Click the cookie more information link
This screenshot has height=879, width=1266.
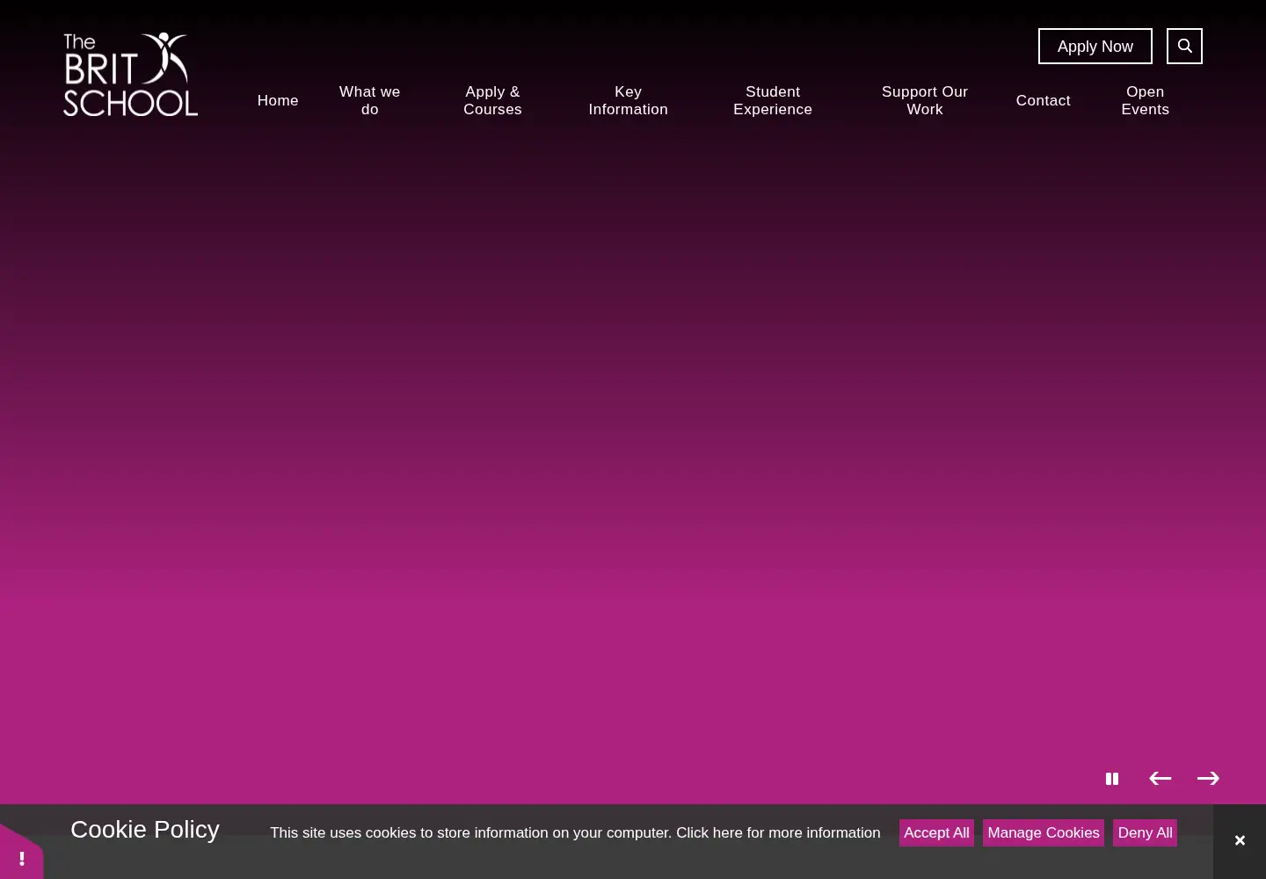[x=778, y=832]
